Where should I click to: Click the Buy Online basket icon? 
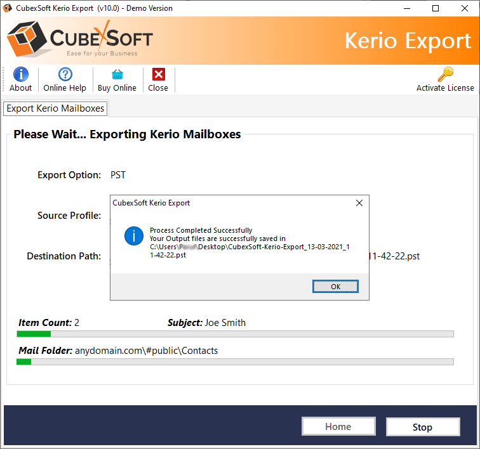coord(117,74)
